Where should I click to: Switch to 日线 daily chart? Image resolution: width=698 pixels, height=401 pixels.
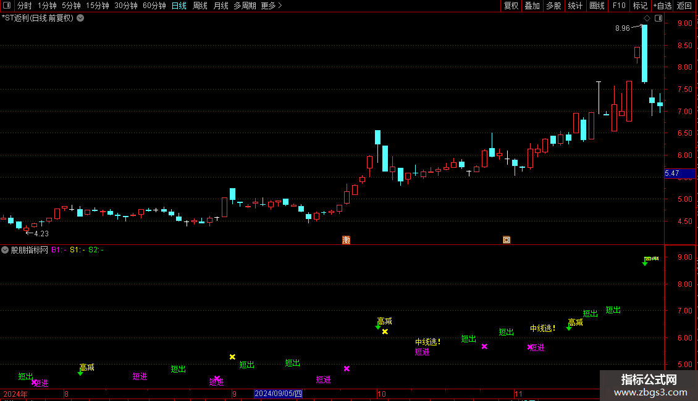point(179,6)
